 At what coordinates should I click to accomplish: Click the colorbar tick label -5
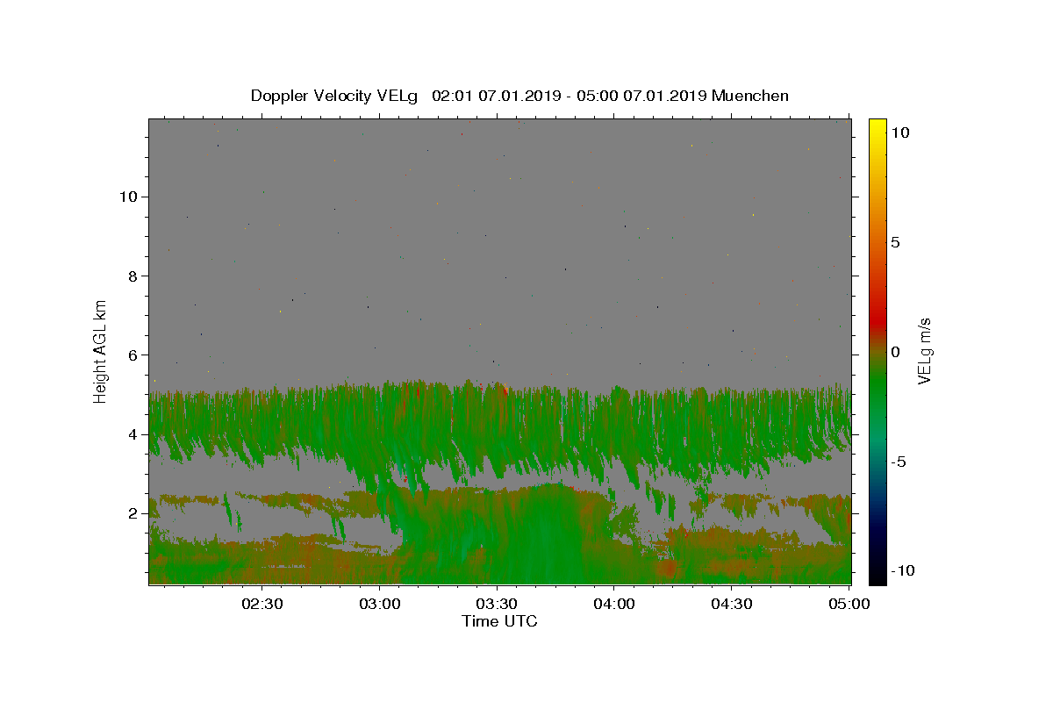898,462
